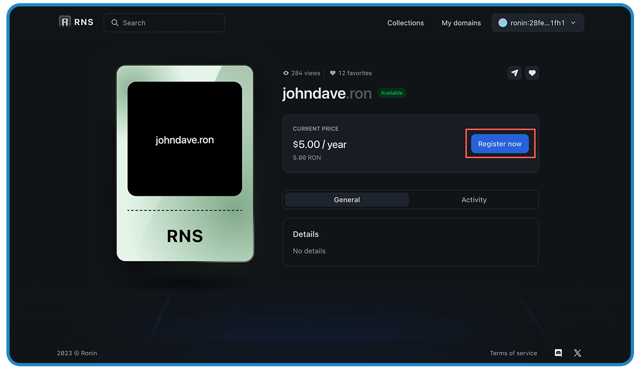Switch to the Activity tab

(x=474, y=200)
